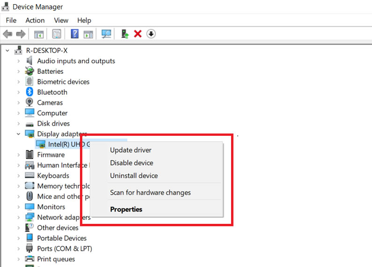Expand the Batteries chevron
Image resolution: width=372 pixels, height=267 pixels.
[x=19, y=71]
